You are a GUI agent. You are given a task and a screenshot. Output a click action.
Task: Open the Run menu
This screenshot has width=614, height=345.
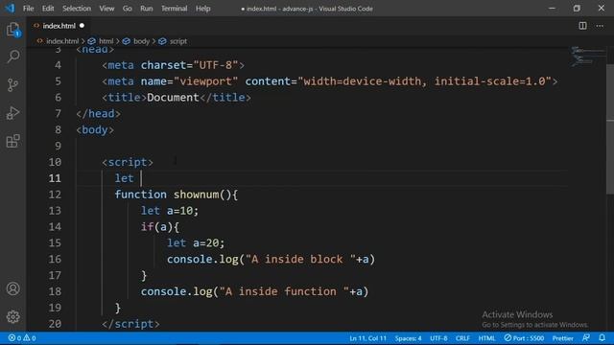click(147, 9)
